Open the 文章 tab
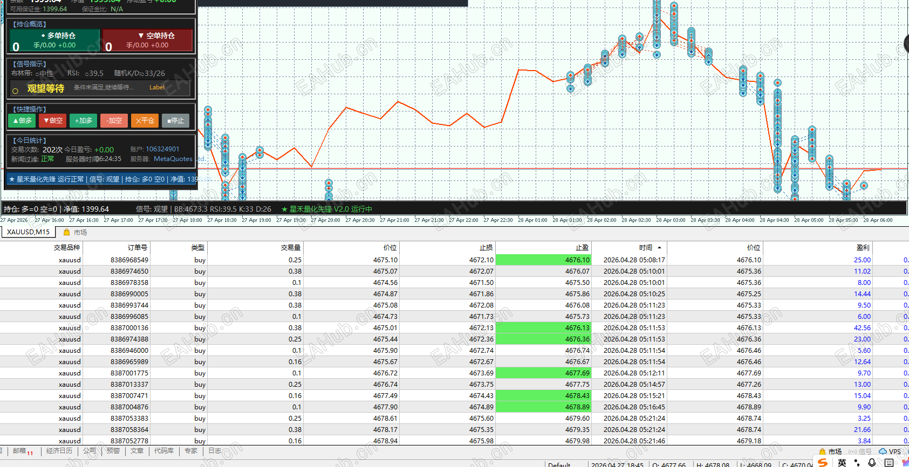Image resolution: width=909 pixels, height=467 pixels. coord(137,451)
